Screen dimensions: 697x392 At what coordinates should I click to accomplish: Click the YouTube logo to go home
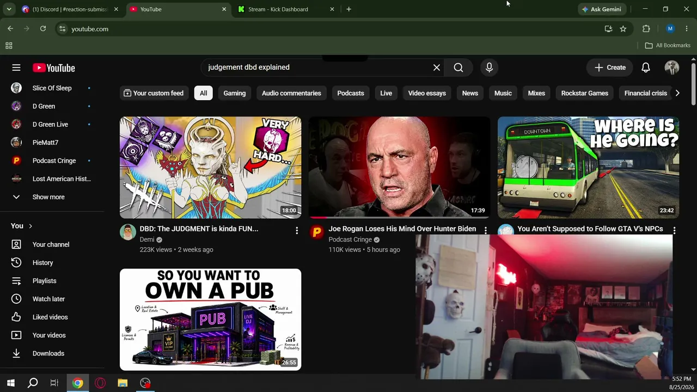[x=53, y=68]
